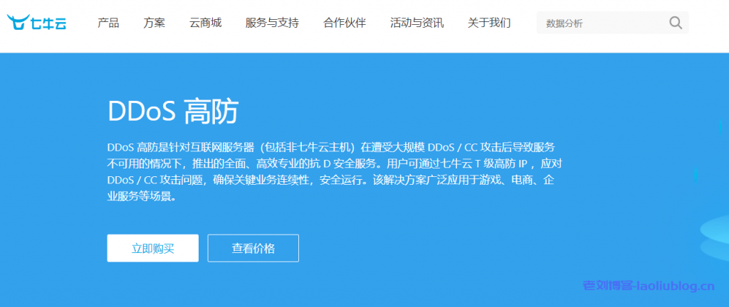Go to 云商城

205,23
